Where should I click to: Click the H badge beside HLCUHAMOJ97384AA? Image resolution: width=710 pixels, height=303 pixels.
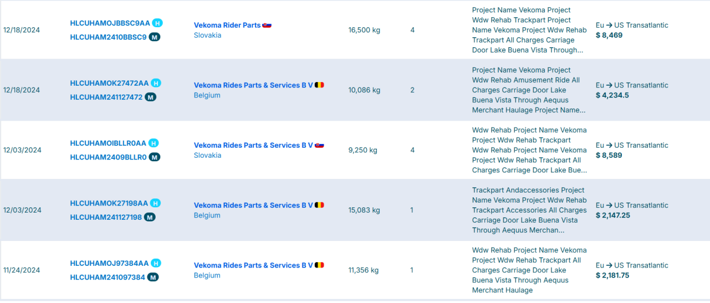pos(156,263)
